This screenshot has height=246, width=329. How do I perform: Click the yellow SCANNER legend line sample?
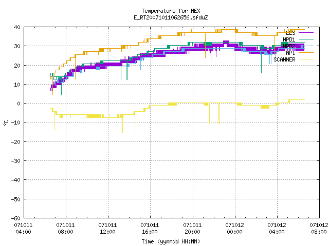point(306,59)
